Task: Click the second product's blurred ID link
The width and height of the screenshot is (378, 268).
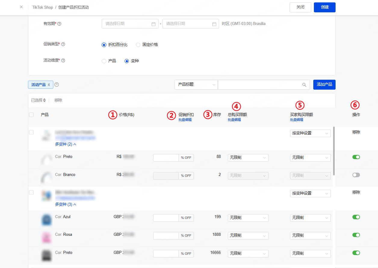Action: (x=75, y=198)
